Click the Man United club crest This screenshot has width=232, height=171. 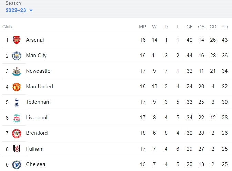point(17,87)
